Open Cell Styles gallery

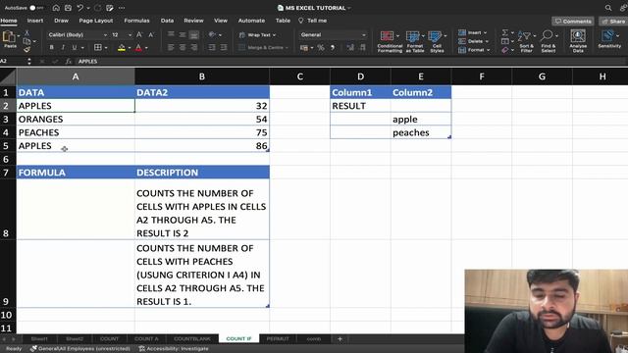click(437, 41)
